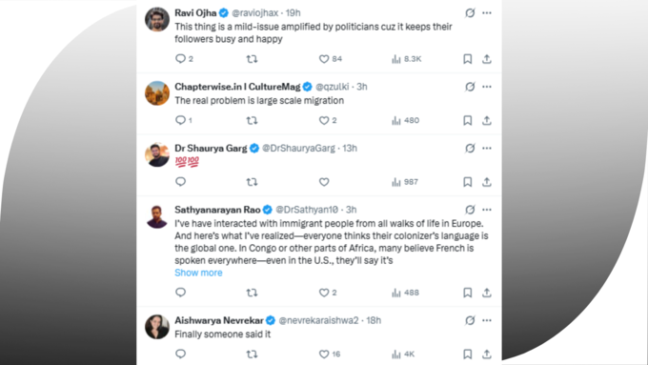
Task: Open more options on Sathyanarayan Rao's tweet
Action: pyautogui.click(x=487, y=210)
